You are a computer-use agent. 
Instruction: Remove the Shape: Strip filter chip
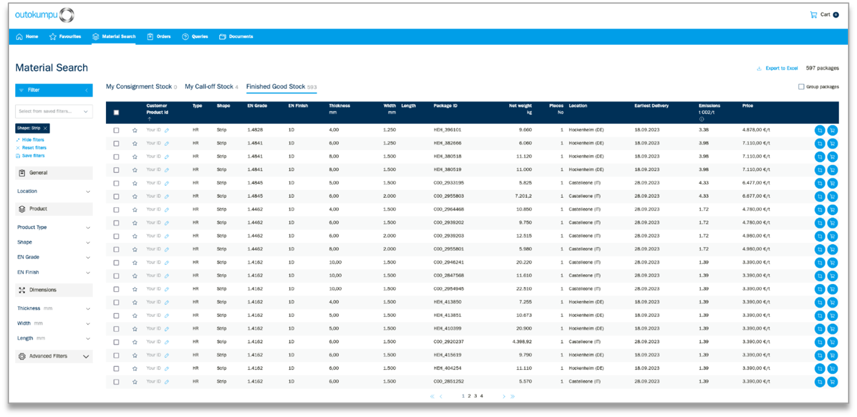(x=45, y=128)
